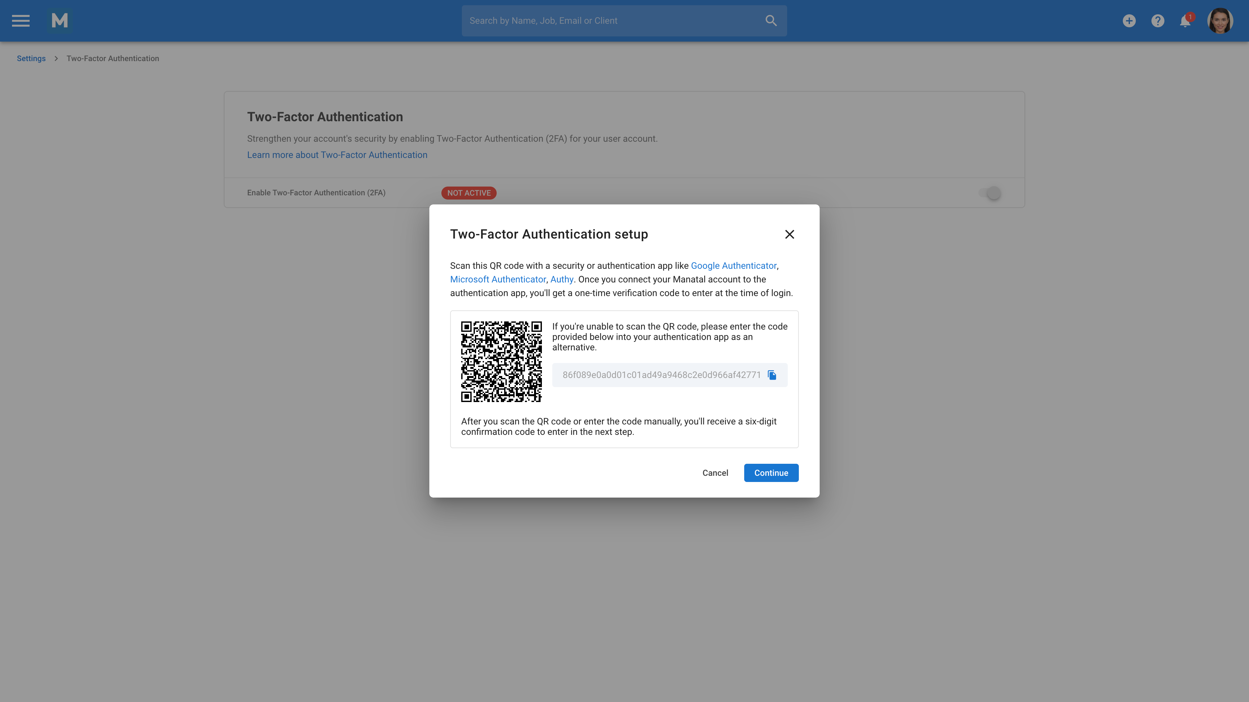Toggle Enable Two-Factor Authentication switch
Image resolution: width=1249 pixels, height=702 pixels.
(x=990, y=193)
